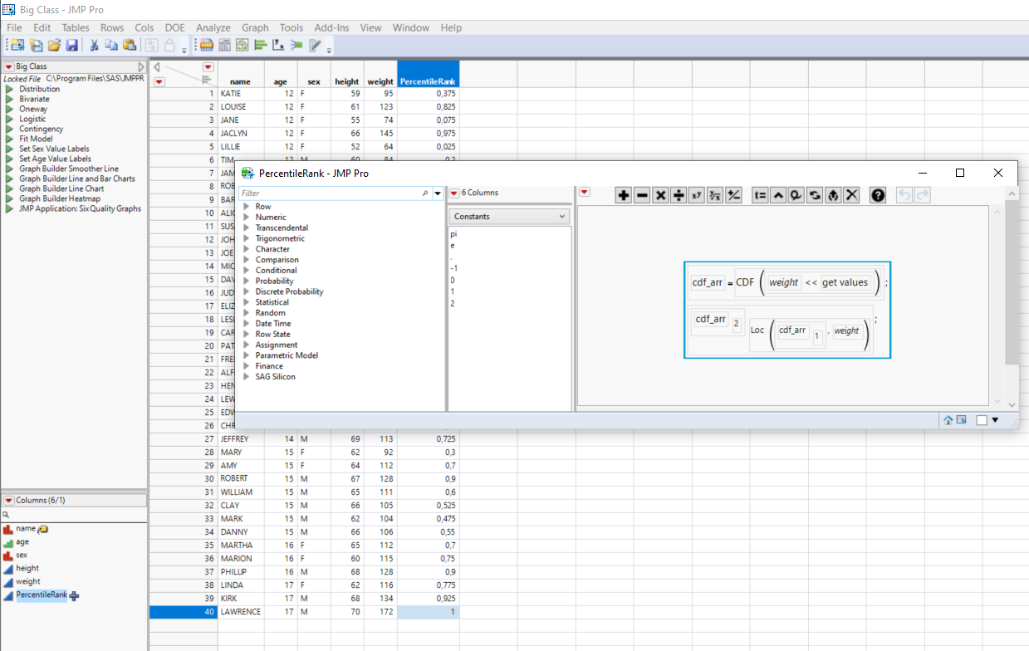The width and height of the screenshot is (1029, 651).
Task: Open the formula editor Help
Action: (878, 194)
